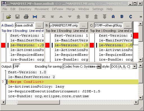Click horizontal scrollbar left arrow
The image size is (144, 111).
point(3,102)
